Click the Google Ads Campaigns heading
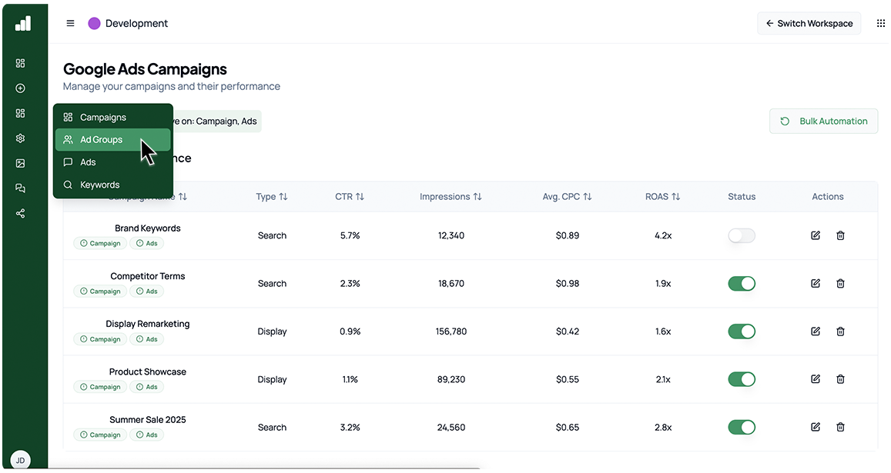 [x=145, y=69]
